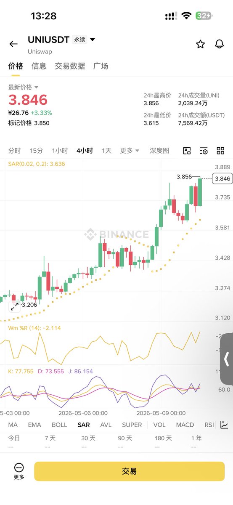Switch to the 信息 tab
The height and width of the screenshot is (505, 233).
[x=39, y=66]
